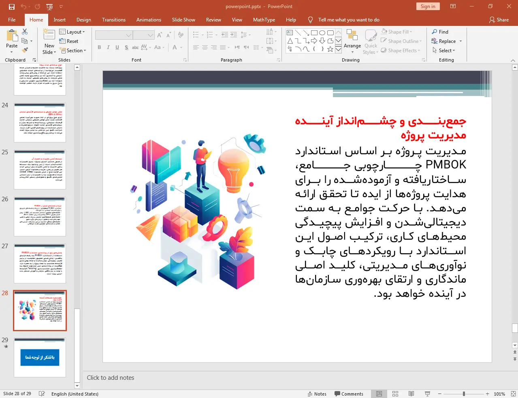518x398 pixels.
Task: Click the New Slide icon
Action: coord(49,35)
